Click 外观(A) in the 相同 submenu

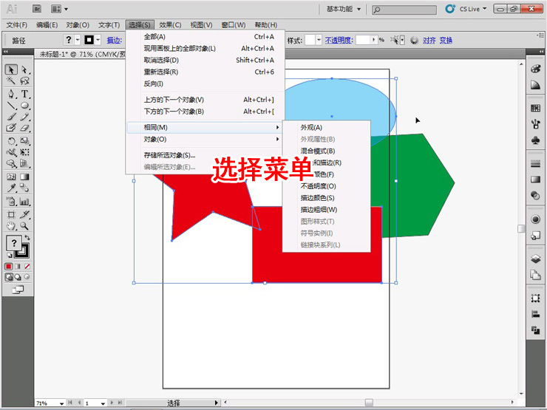pyautogui.click(x=311, y=127)
